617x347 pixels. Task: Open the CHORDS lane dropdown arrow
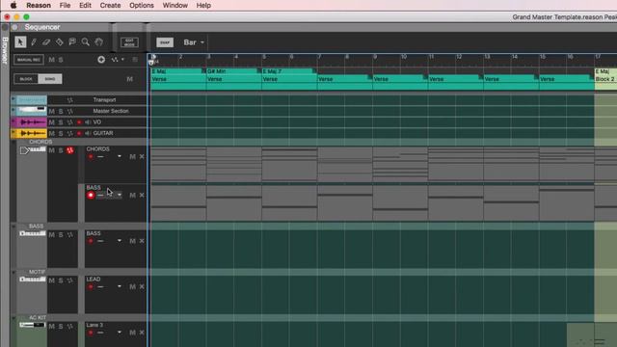click(120, 156)
